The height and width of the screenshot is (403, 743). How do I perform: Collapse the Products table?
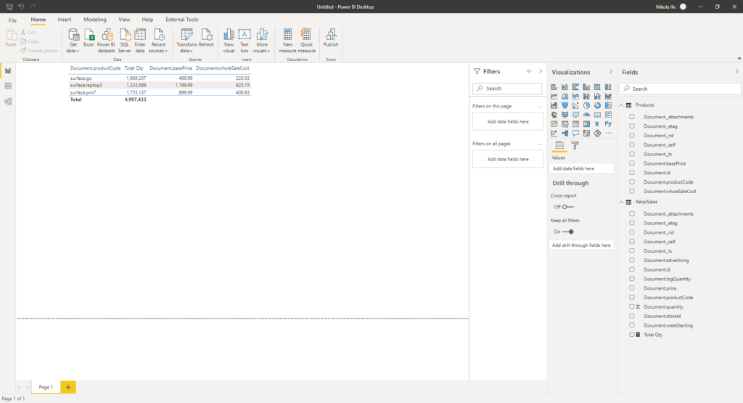(x=621, y=105)
